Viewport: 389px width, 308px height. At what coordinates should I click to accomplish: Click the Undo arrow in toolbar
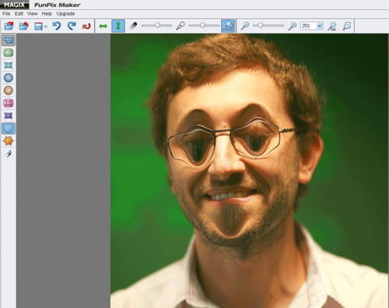point(57,26)
